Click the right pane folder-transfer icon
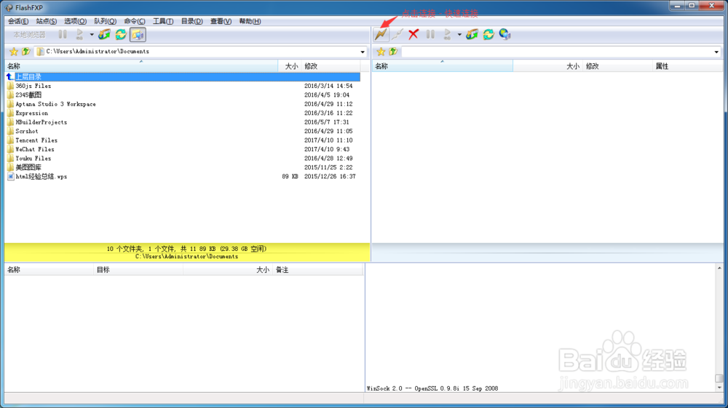Viewport: 728px width, 408px height. 472,34
